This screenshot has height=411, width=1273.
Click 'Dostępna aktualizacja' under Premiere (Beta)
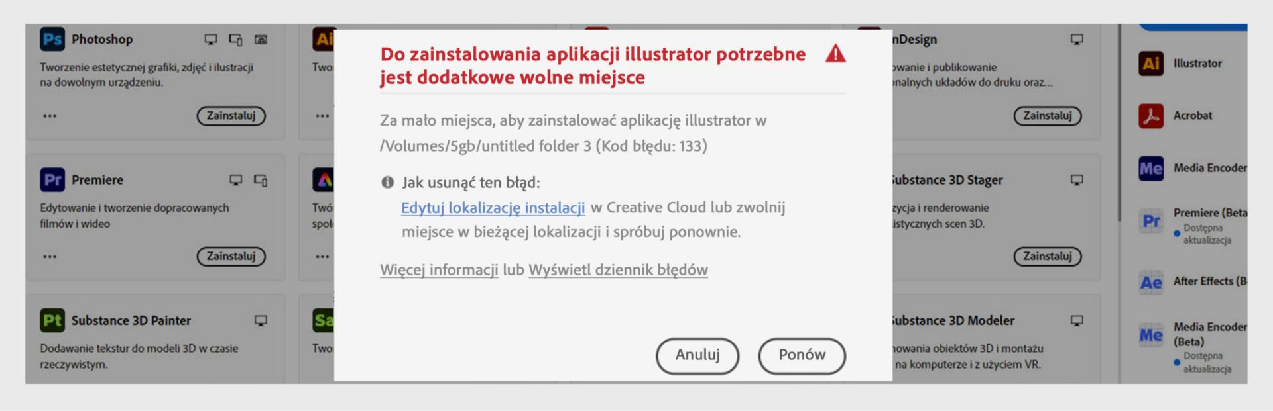(1207, 234)
